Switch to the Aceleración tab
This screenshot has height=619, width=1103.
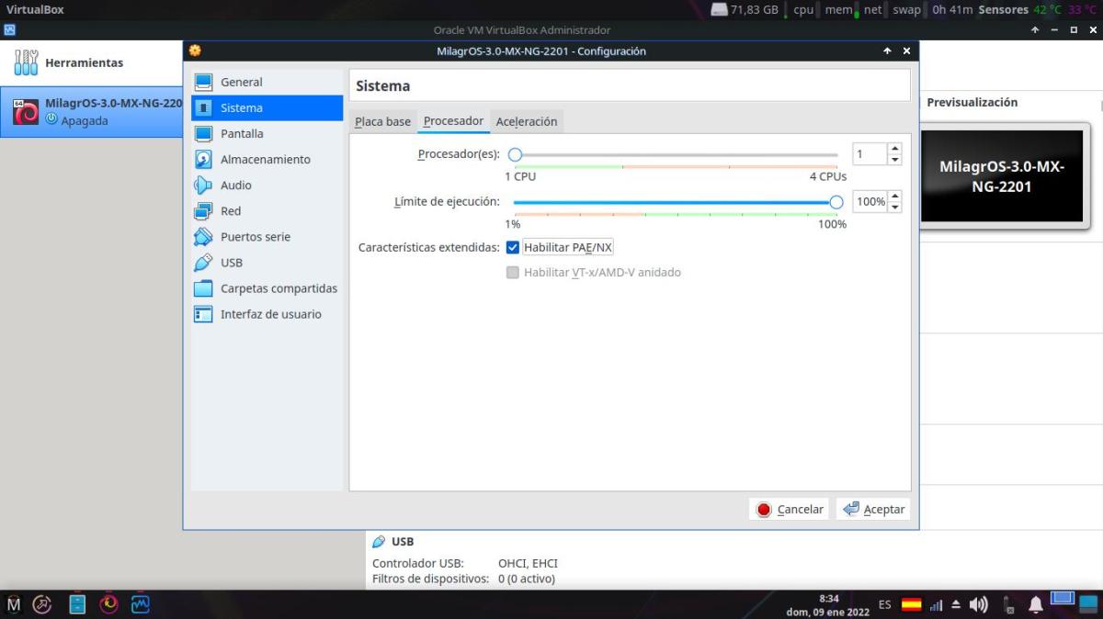click(527, 121)
